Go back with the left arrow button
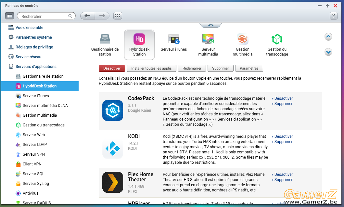This screenshot has width=344, height=207. tap(87, 16)
